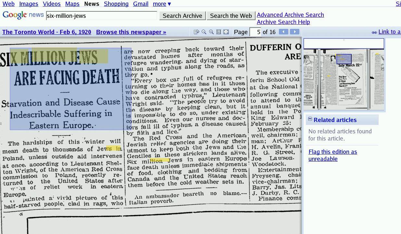This screenshot has height=234, width=401.
Task: Open the Images tab
Action: pos(29,4)
